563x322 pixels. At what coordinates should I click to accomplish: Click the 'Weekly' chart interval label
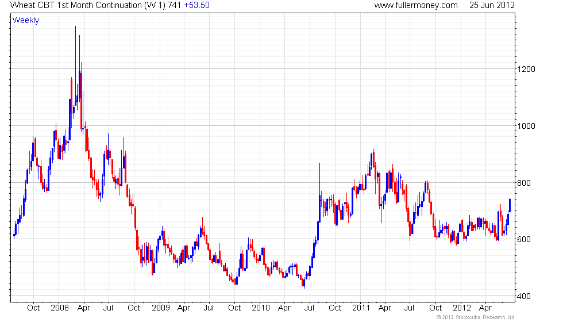pyautogui.click(x=25, y=21)
